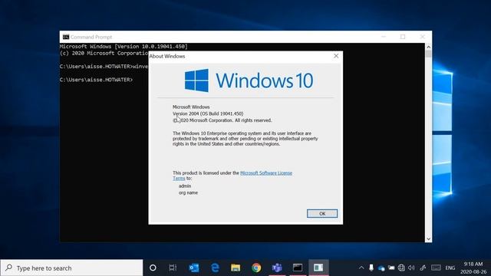This screenshot has height=276, width=491.
Task: Click the Command Prompt scrollbar thumb
Action: tap(428, 54)
